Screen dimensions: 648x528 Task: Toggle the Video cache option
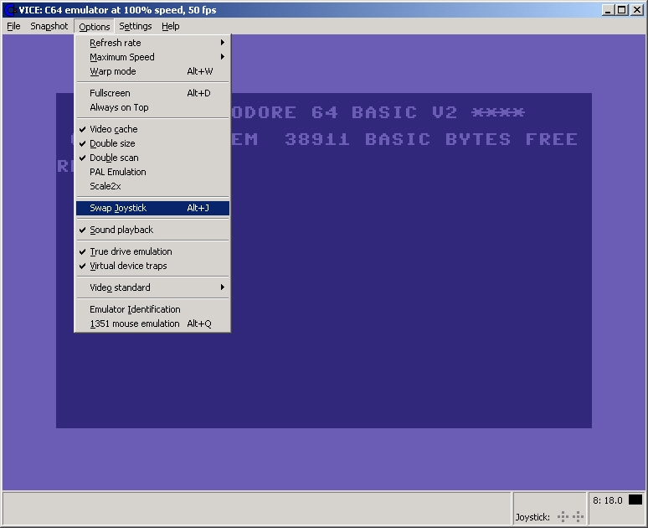[113, 129]
